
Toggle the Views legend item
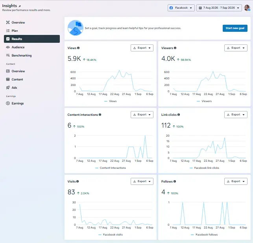111,101
